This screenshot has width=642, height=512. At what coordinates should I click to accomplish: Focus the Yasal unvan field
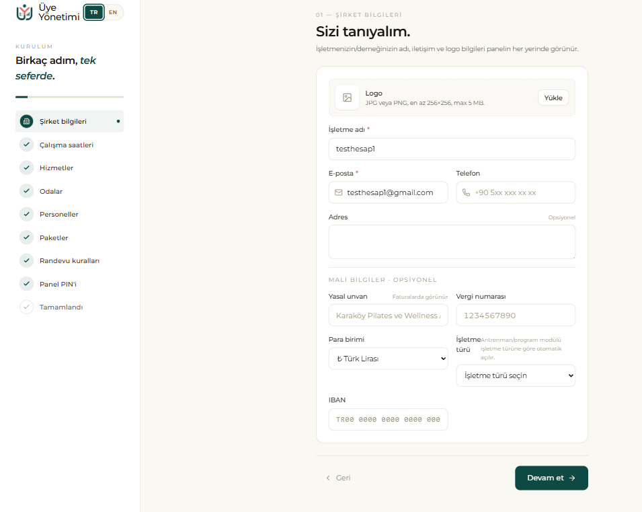click(388, 316)
